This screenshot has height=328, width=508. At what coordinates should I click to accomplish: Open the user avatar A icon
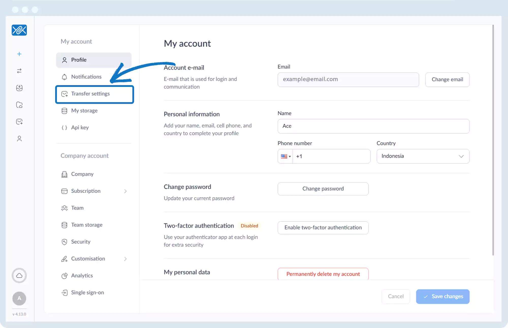pyautogui.click(x=19, y=298)
